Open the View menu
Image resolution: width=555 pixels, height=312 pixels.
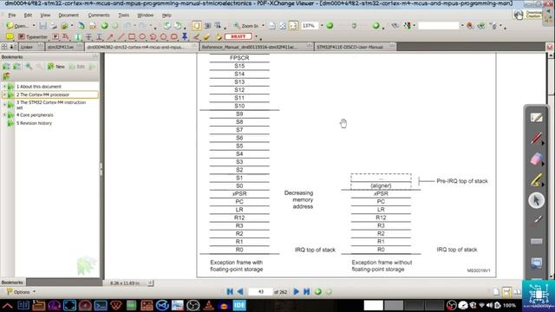pos(45,16)
